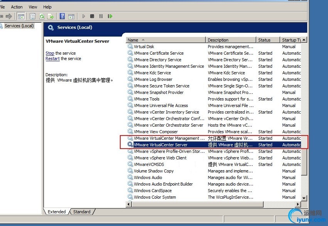Sort by the Startup Type column header
Viewport: 328px width, 226px height.
291,40
